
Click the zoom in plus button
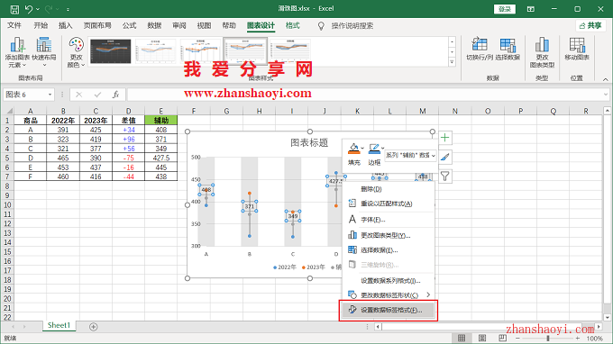(578, 338)
